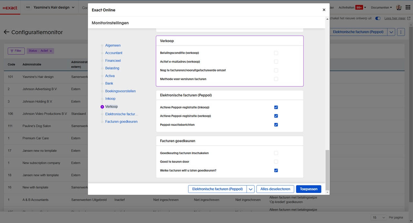Click dialog Elektronische facturen (Peppol) button
Screen dimensions: 413x223
[x=217, y=189]
